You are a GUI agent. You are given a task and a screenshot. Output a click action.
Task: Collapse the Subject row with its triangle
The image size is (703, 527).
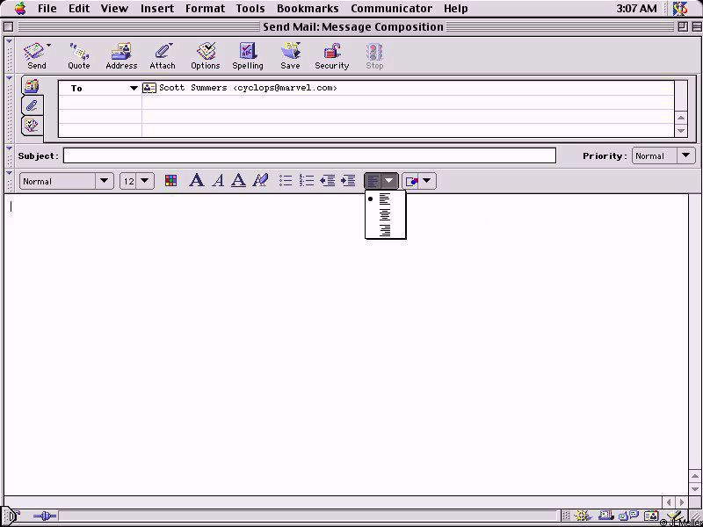pos(10,148)
